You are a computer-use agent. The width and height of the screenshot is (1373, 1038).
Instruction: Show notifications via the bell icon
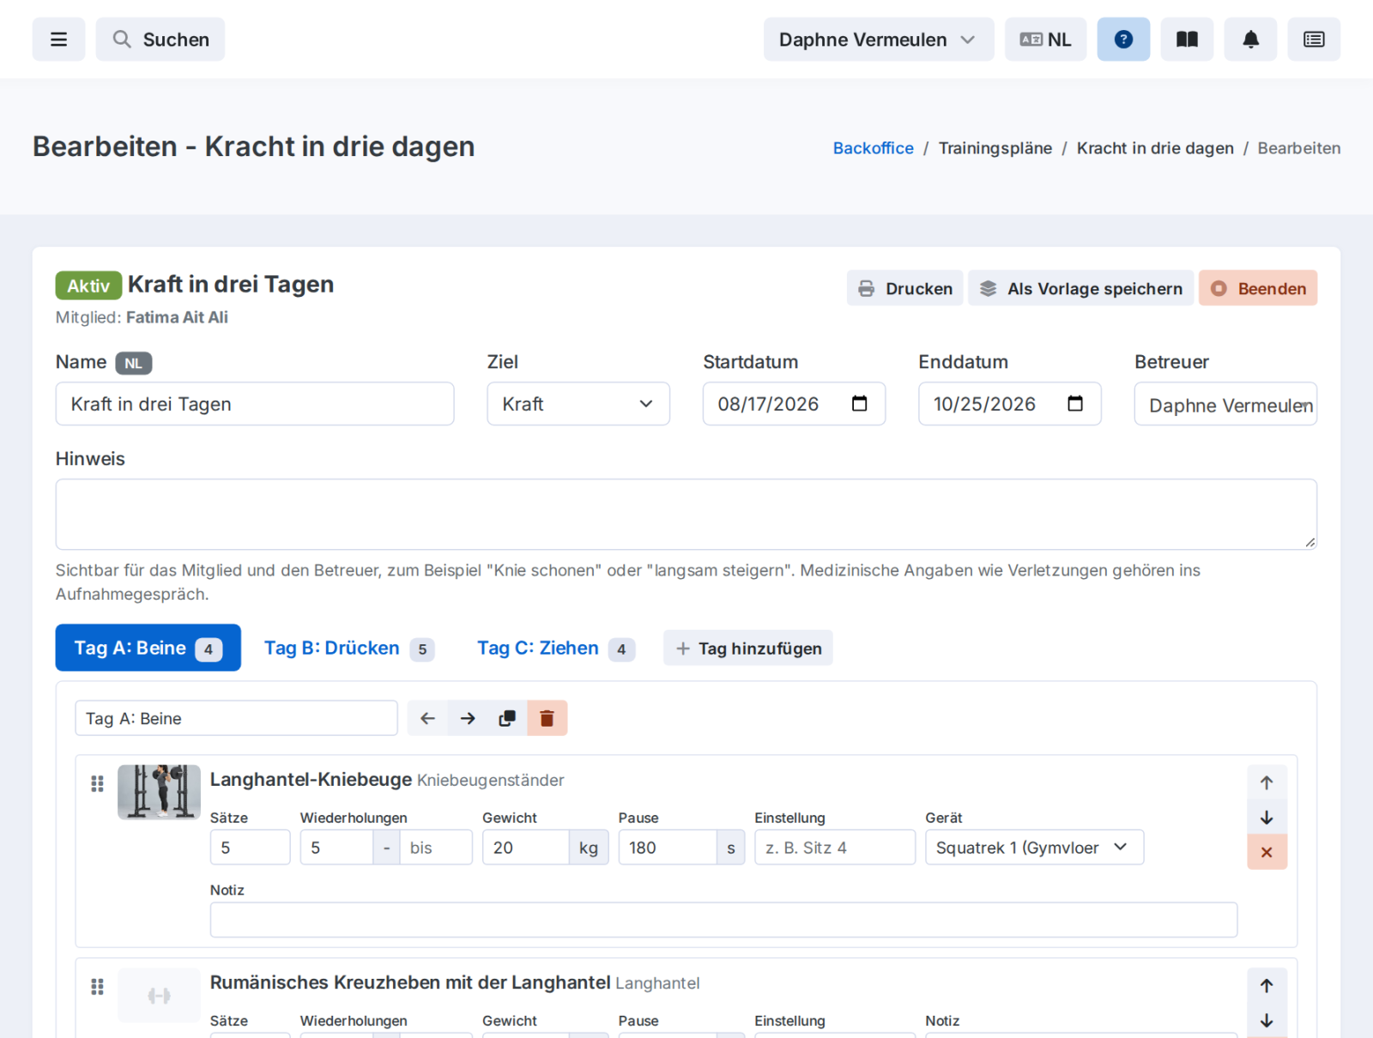coord(1250,39)
